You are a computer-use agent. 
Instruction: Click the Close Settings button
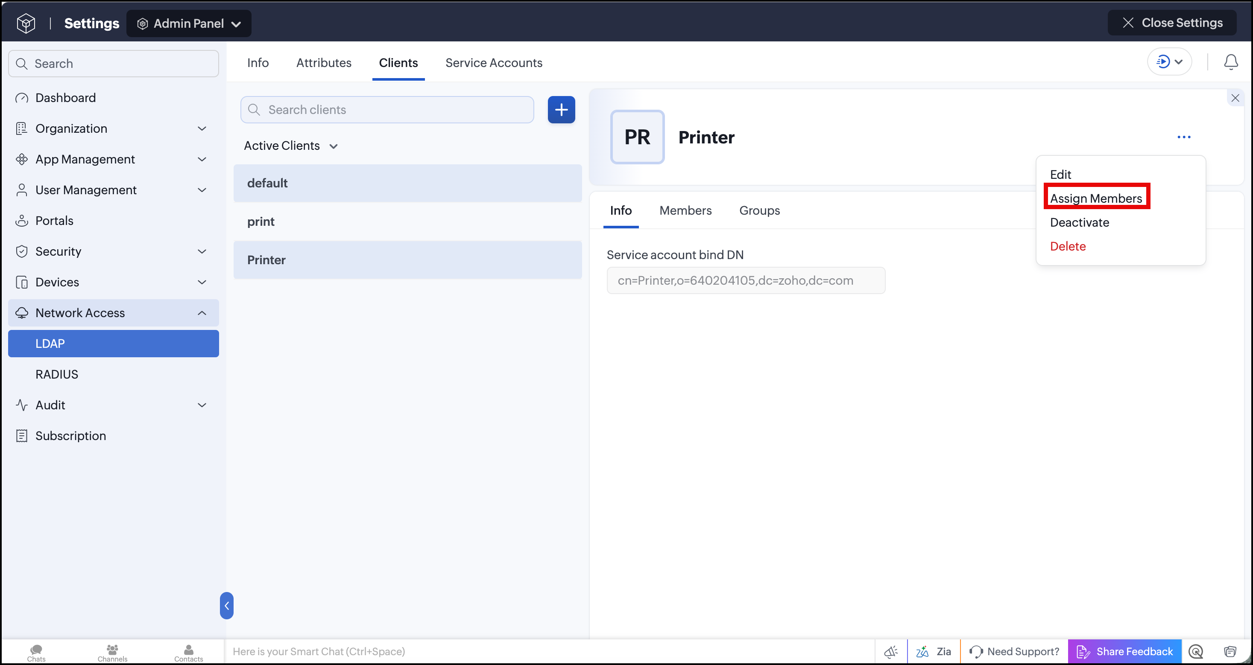tap(1172, 22)
